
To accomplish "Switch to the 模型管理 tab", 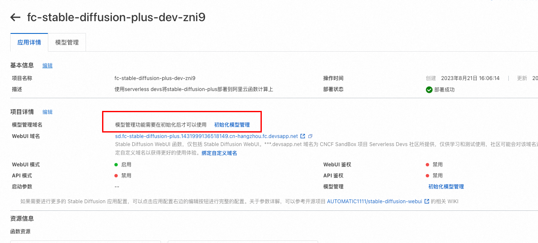I will click(x=67, y=42).
